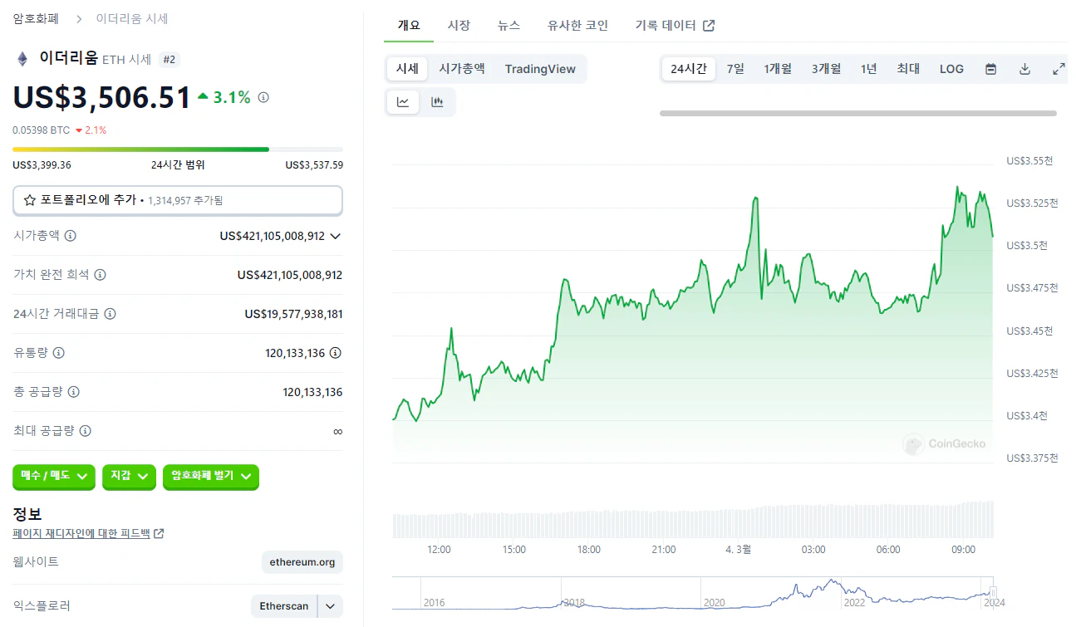The width and height of the screenshot is (1076, 627).
Task: Click the 0.05398 BTC value
Action: coord(41,130)
